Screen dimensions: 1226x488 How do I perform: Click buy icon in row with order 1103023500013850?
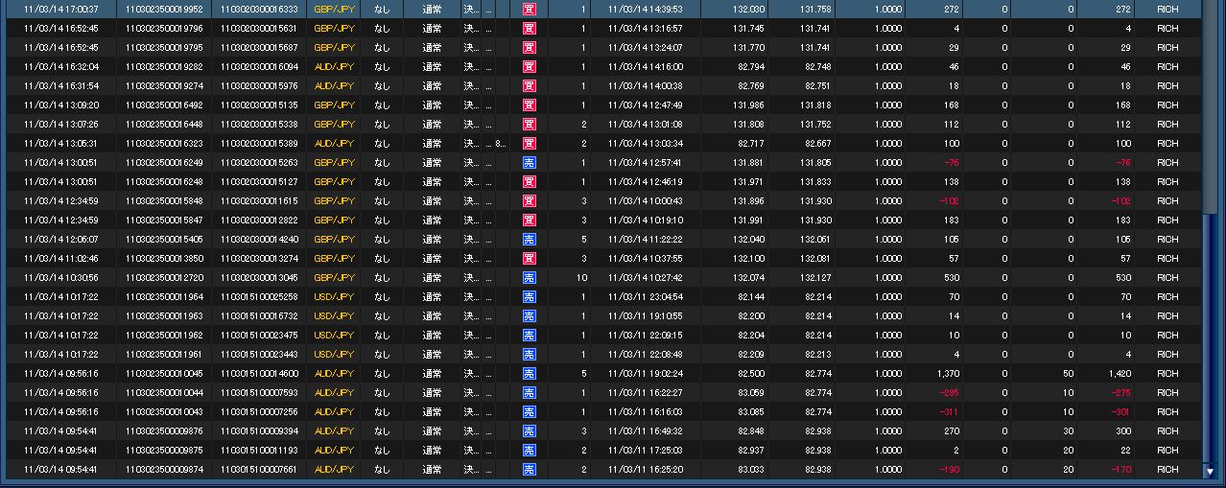click(x=529, y=259)
